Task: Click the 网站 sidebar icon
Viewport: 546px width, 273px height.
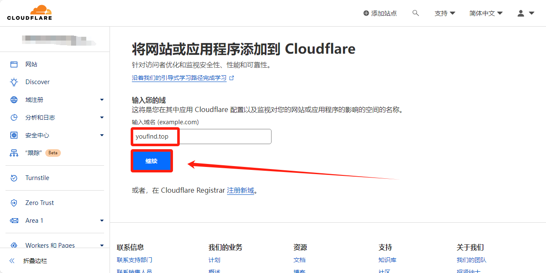Action: click(14, 64)
